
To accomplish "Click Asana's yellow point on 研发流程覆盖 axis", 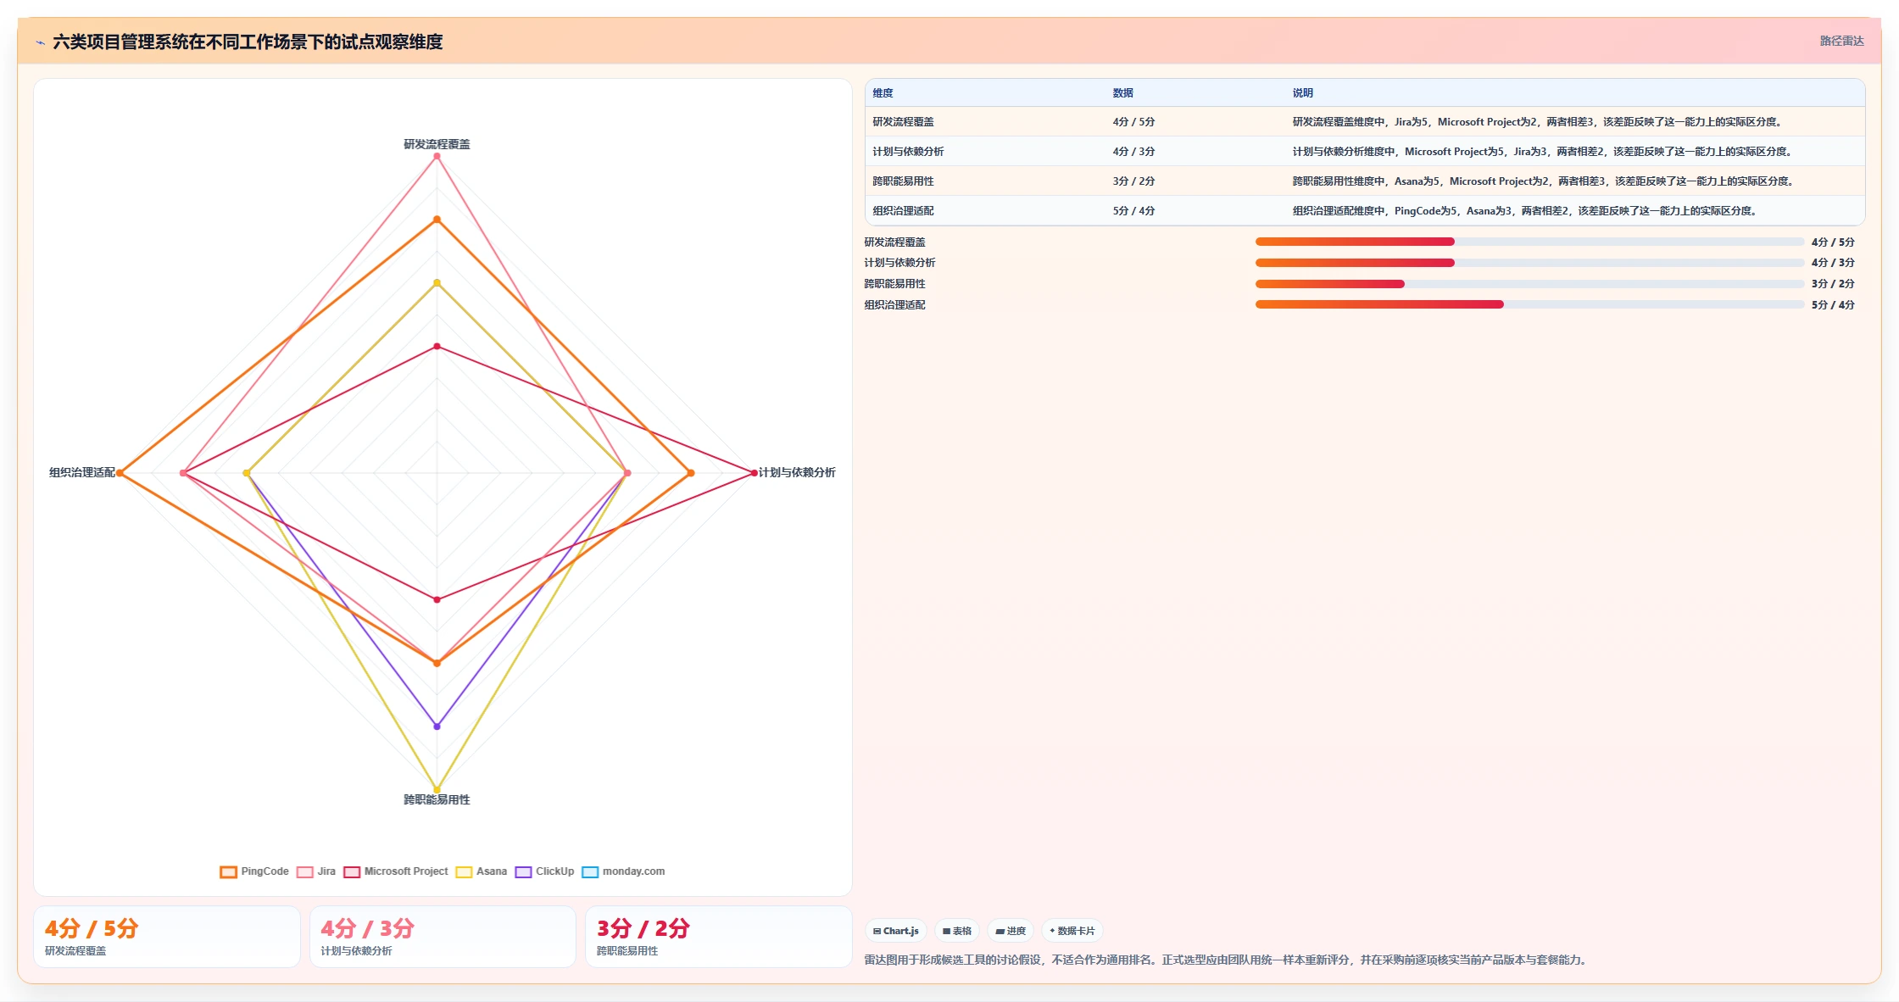I will pyautogui.click(x=437, y=283).
